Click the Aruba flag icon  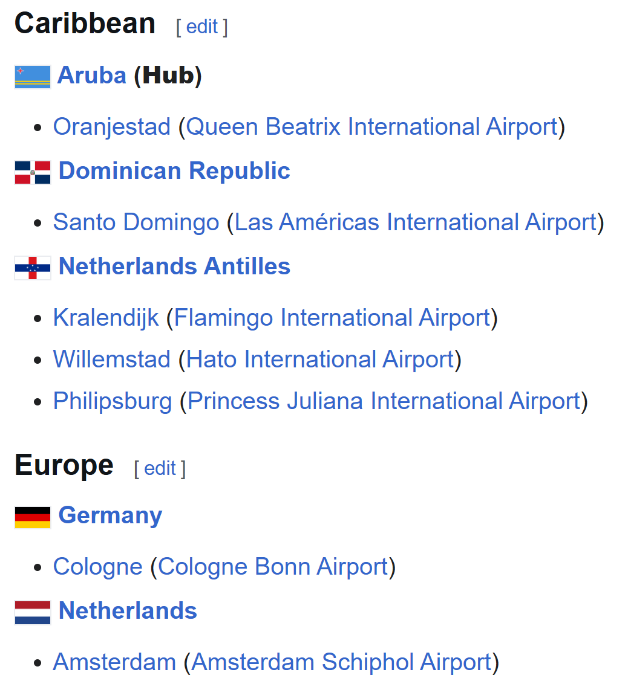(x=33, y=77)
